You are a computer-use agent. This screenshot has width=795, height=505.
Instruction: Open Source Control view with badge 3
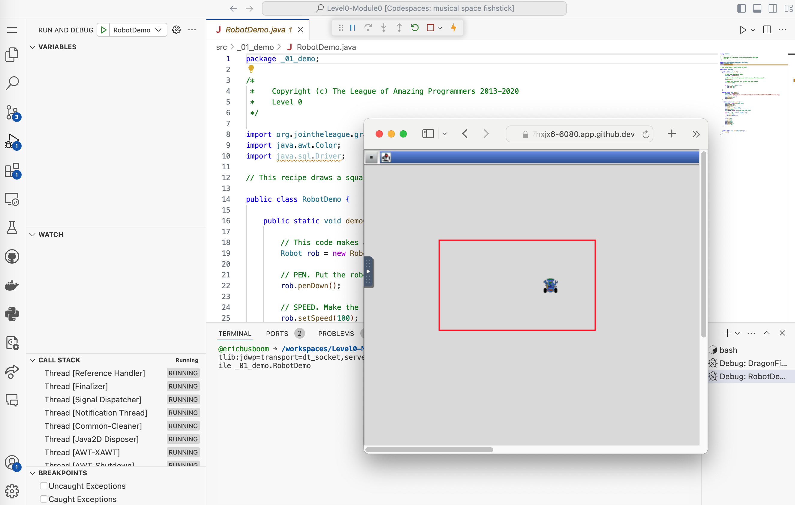click(12, 113)
